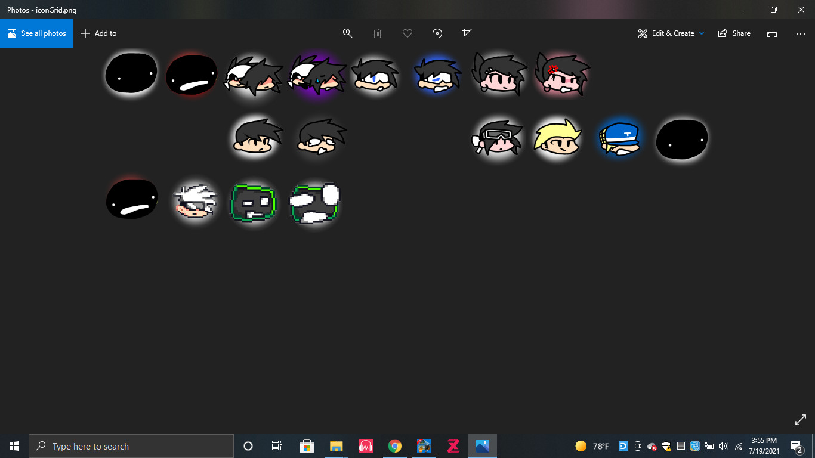
Task: Open Task View on the taskbar
Action: click(277, 446)
